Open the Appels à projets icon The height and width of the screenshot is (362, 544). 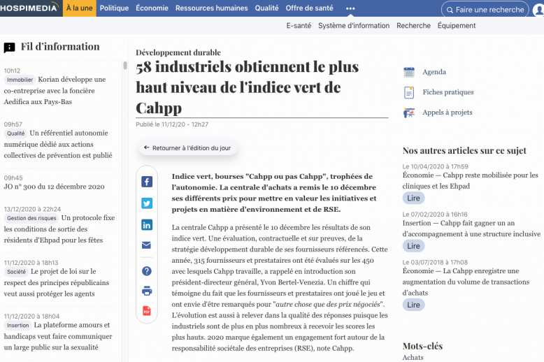point(409,113)
